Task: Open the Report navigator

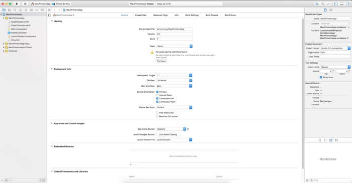Action: coord(42,10)
